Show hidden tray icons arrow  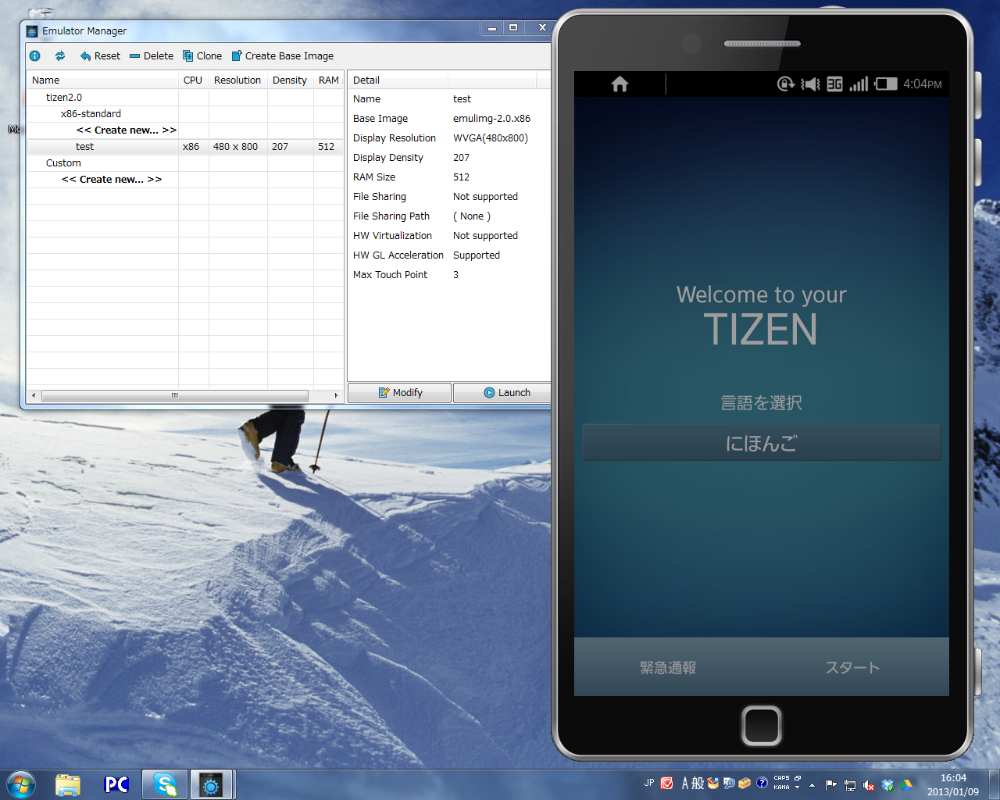[812, 785]
